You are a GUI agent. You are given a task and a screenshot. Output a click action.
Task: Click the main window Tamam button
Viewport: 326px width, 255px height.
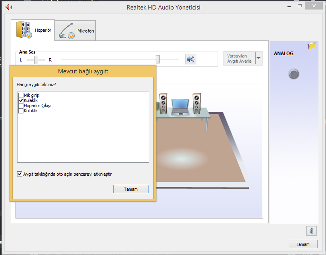coord(303,244)
